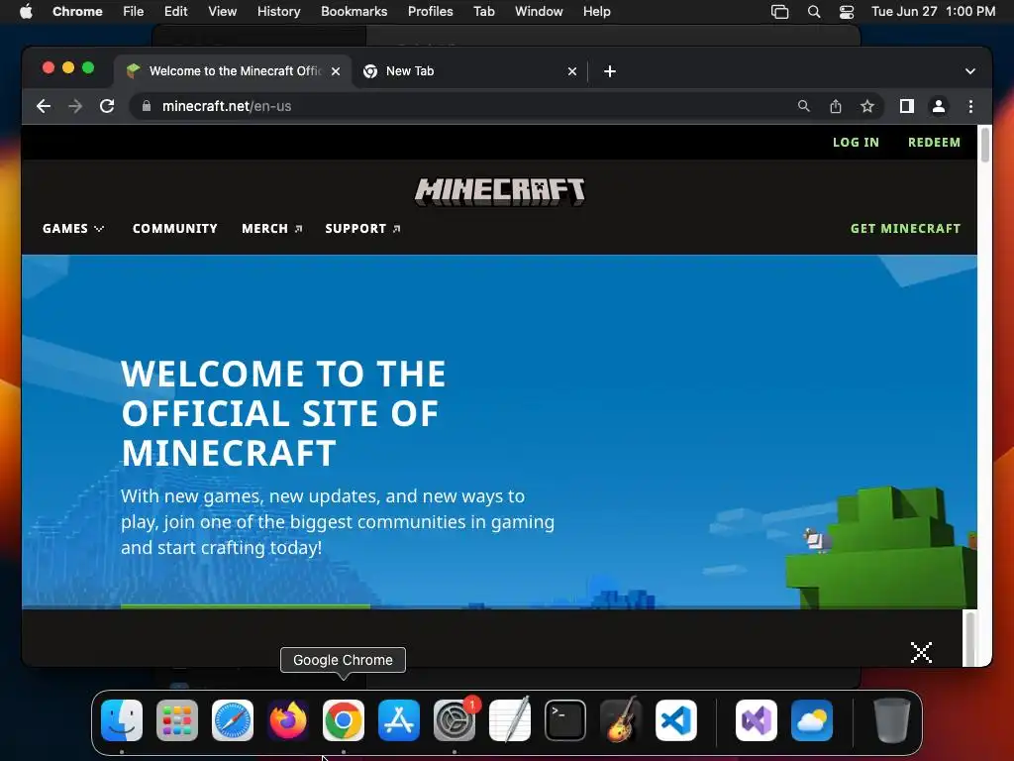This screenshot has height=761, width=1014.
Task: Open Trash from the Dock
Action: click(x=892, y=720)
